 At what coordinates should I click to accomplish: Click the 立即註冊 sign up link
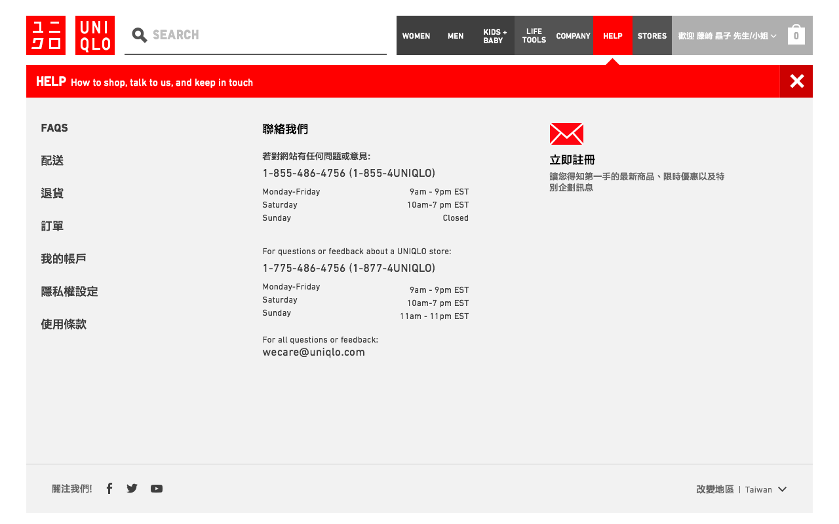click(572, 160)
